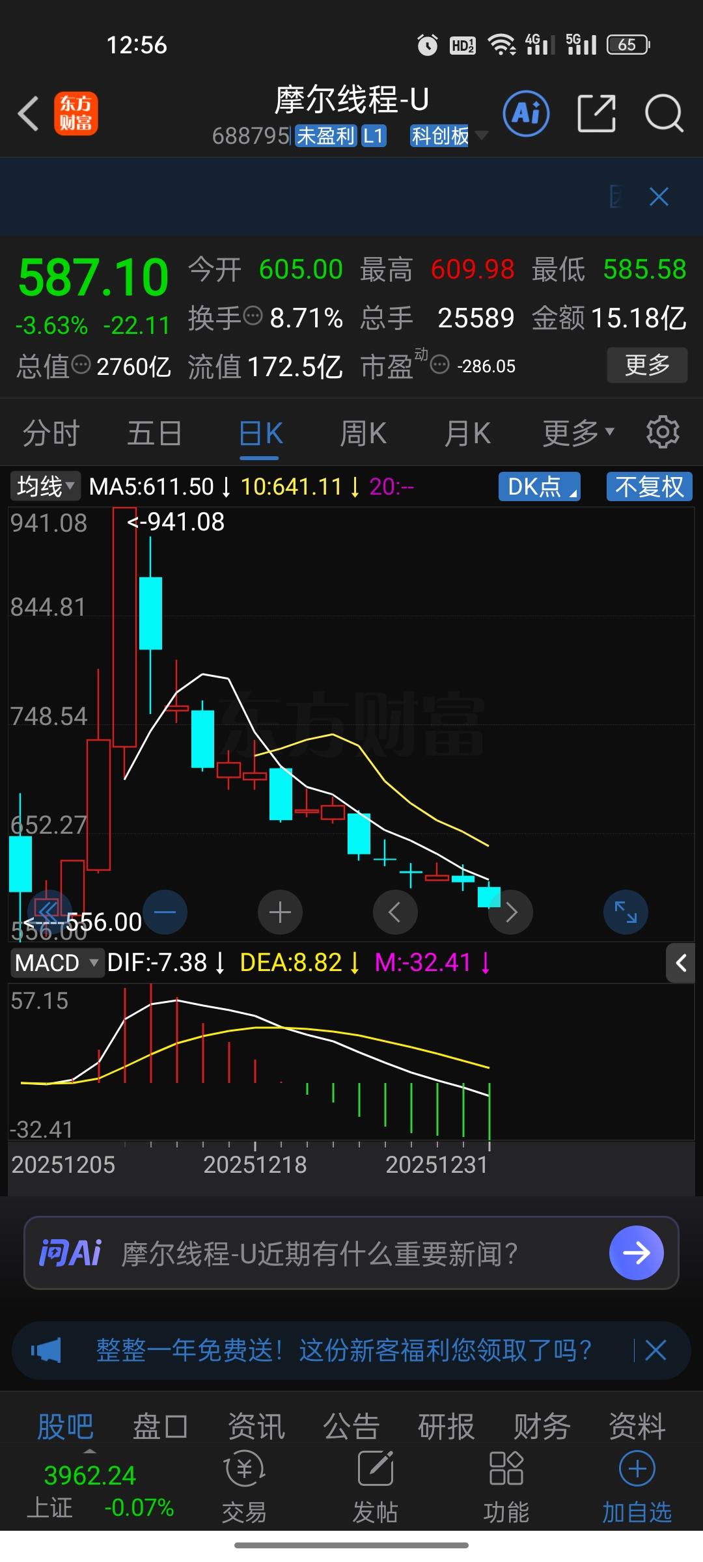Dismiss the 新客福利 promotion banner
This screenshot has width=703, height=1562.
pos(655,1350)
